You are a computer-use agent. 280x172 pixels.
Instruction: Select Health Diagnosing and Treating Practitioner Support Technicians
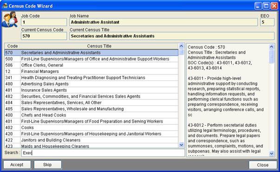click(x=91, y=78)
